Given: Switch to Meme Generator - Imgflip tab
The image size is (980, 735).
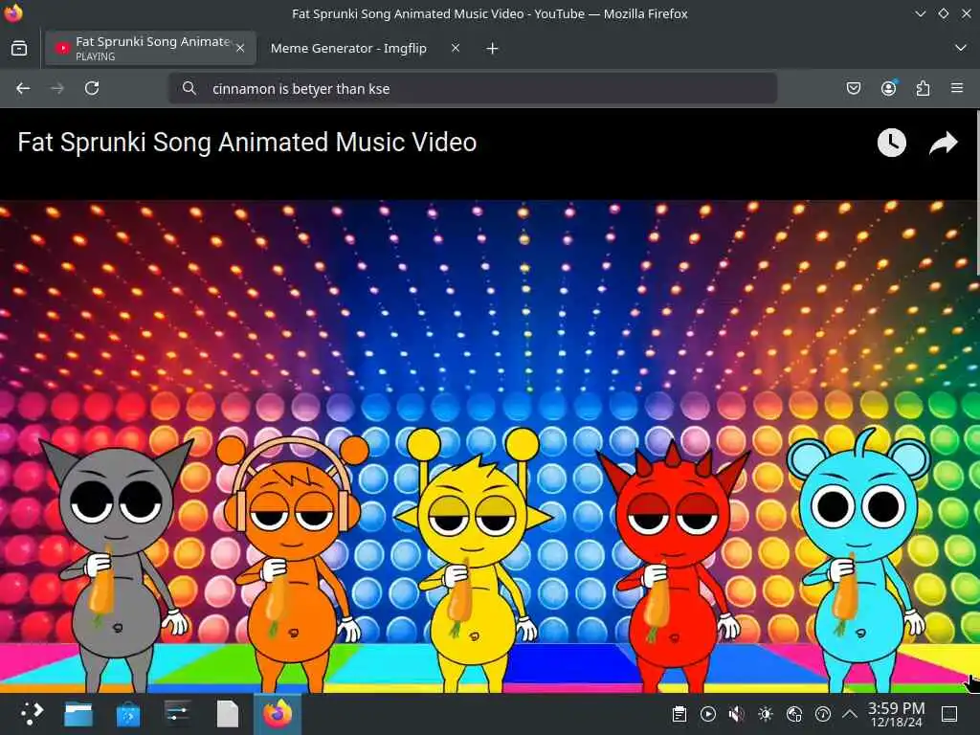Looking at the screenshot, I should 348,48.
